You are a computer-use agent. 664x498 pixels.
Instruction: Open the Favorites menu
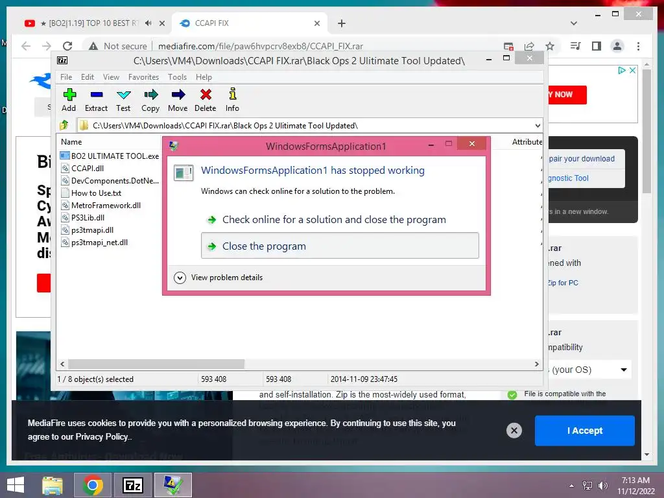click(143, 77)
